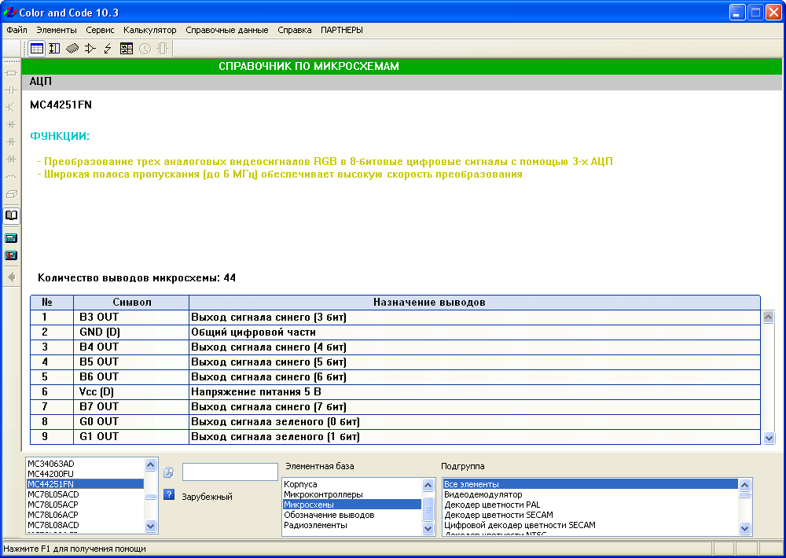Click the Символ column header
This screenshot has width=786, height=558.
[x=131, y=303]
